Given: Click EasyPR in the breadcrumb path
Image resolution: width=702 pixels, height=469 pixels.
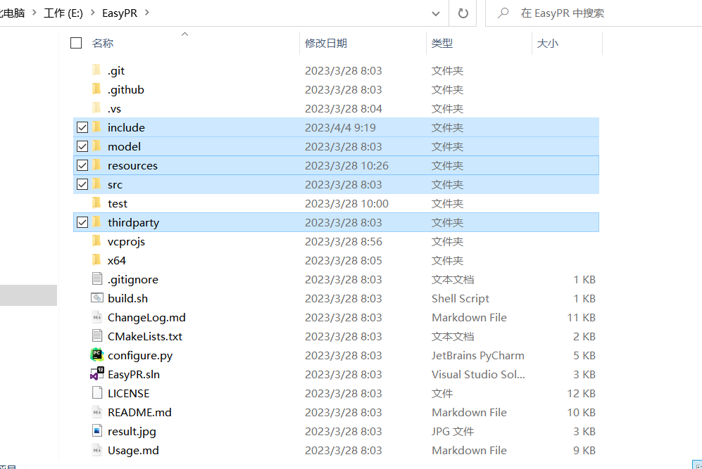Looking at the screenshot, I should [x=120, y=13].
